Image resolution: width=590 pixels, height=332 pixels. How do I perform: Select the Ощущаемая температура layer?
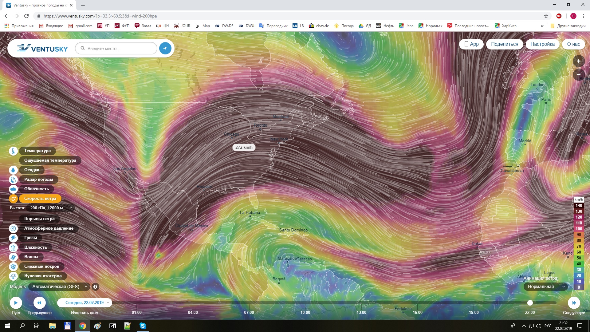tap(50, 160)
